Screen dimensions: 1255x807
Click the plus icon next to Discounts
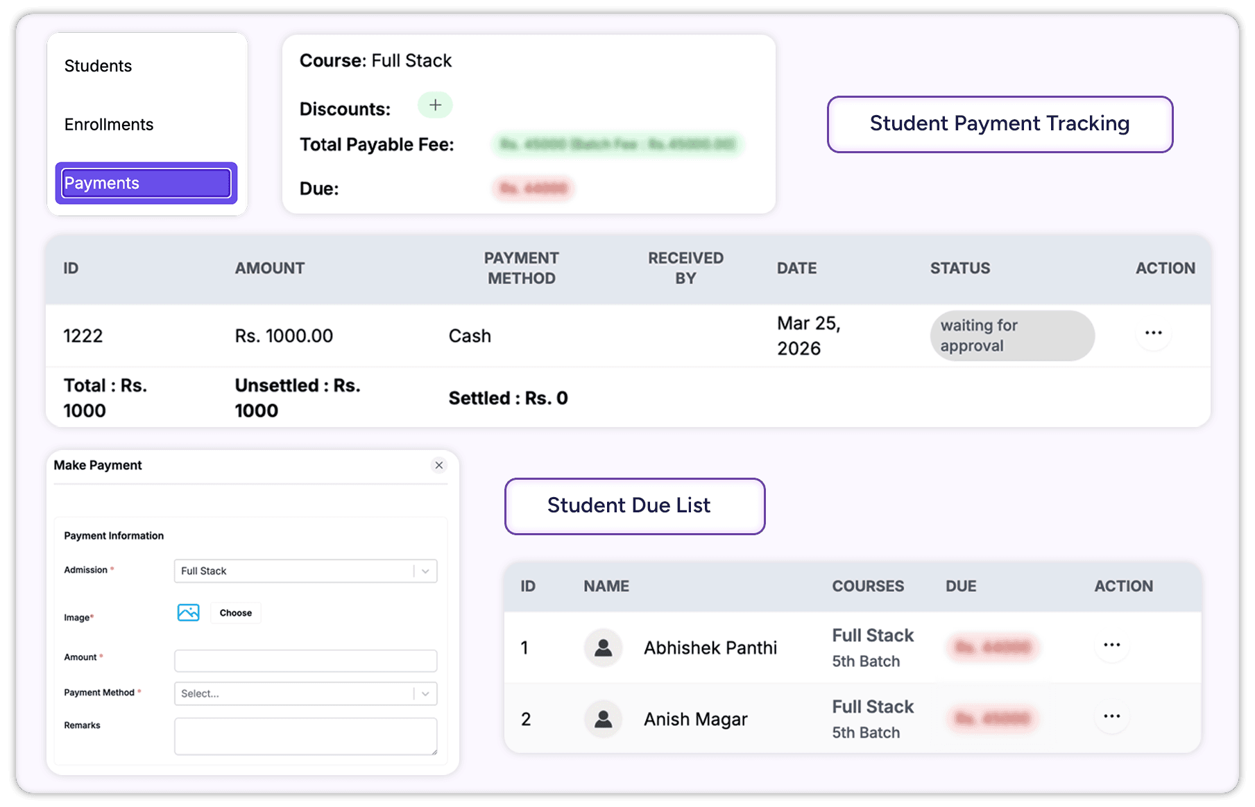(435, 105)
